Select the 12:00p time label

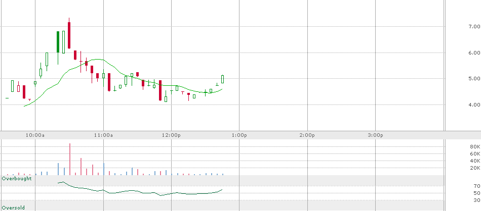[x=172, y=135]
